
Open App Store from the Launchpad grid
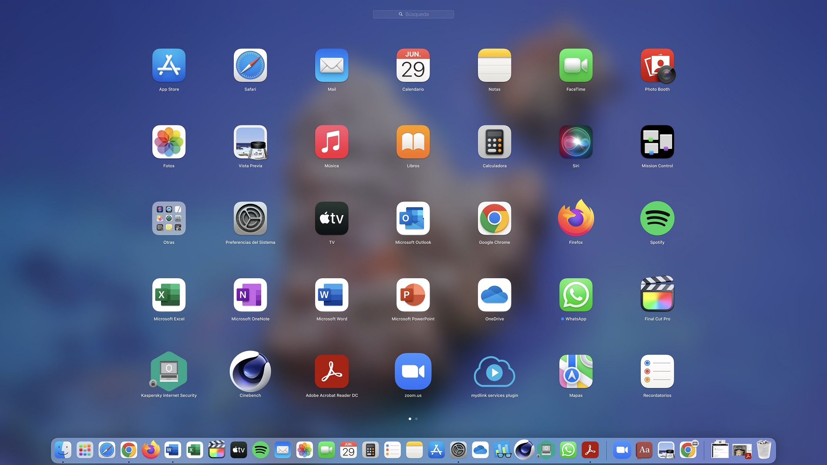[169, 65]
